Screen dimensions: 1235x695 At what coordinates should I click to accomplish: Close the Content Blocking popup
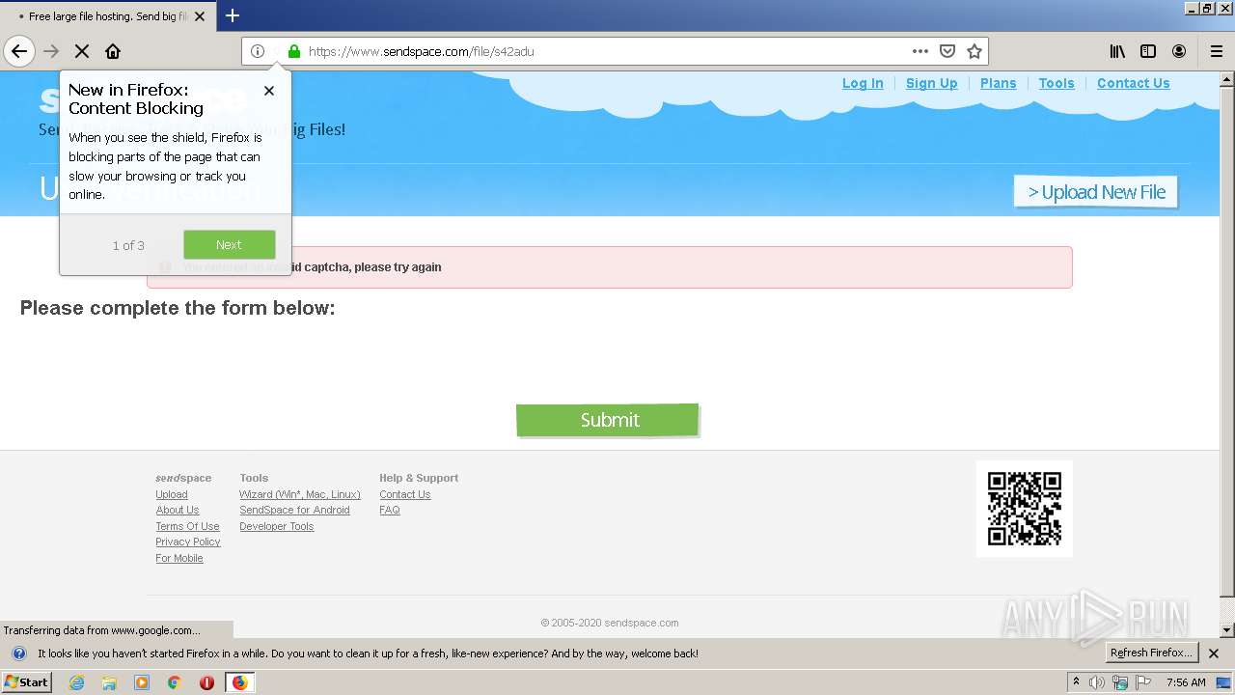(269, 91)
